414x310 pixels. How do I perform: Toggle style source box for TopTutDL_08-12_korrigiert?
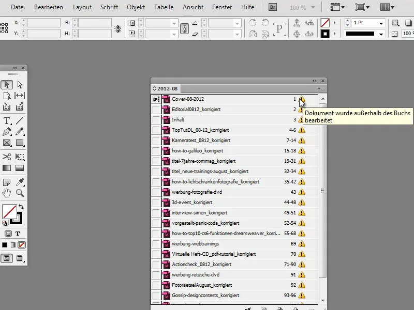point(157,130)
